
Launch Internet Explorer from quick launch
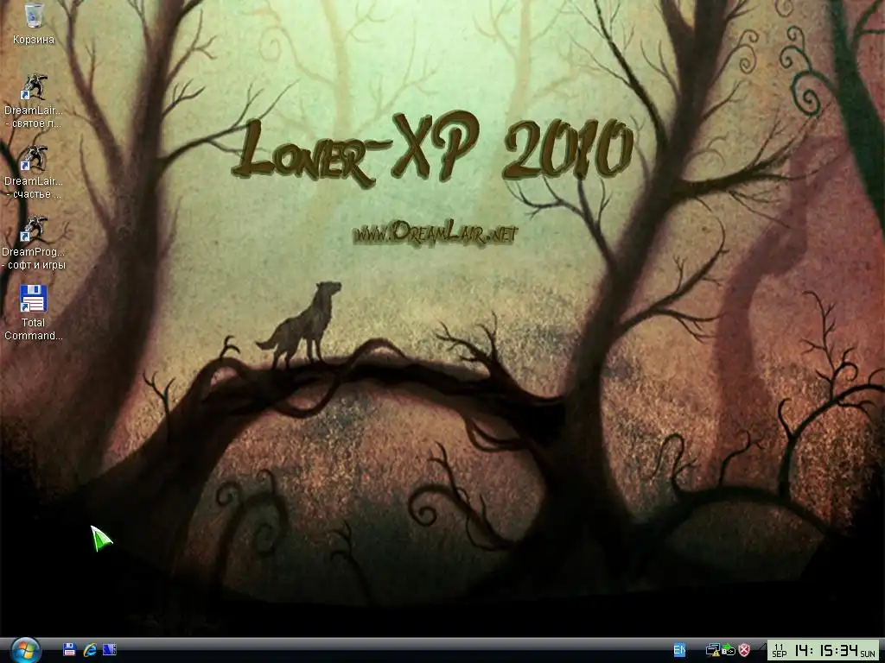click(x=90, y=649)
